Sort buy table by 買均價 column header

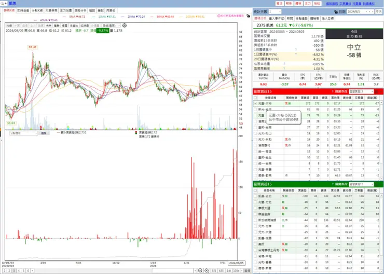[x=335, y=98]
